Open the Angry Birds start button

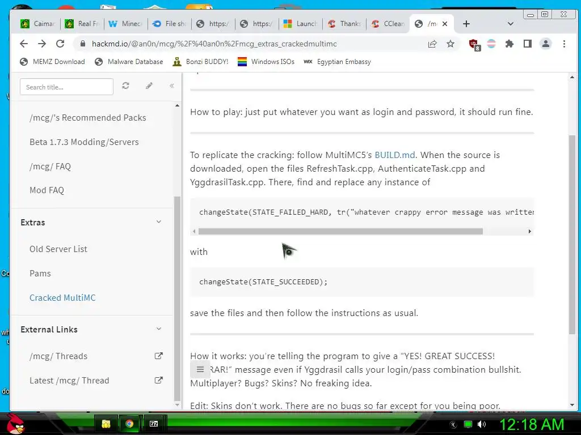16,424
